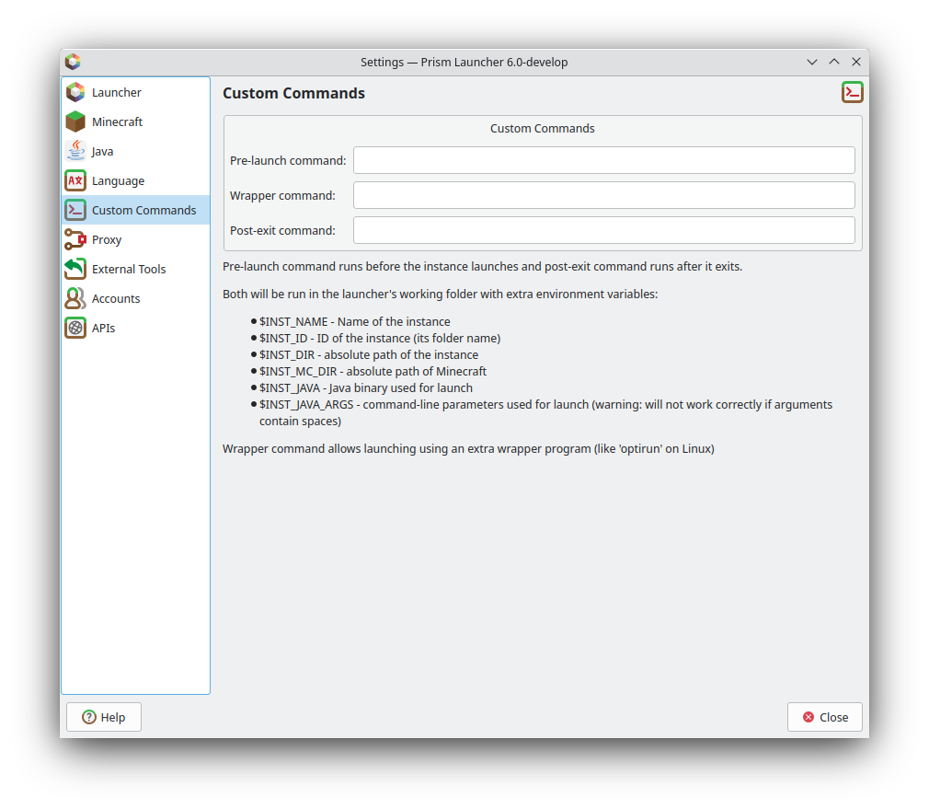
Task: Switch to the Minecraft settings page
Action: click(117, 121)
